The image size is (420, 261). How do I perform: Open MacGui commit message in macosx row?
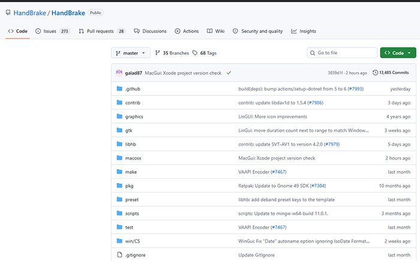tap(277, 158)
